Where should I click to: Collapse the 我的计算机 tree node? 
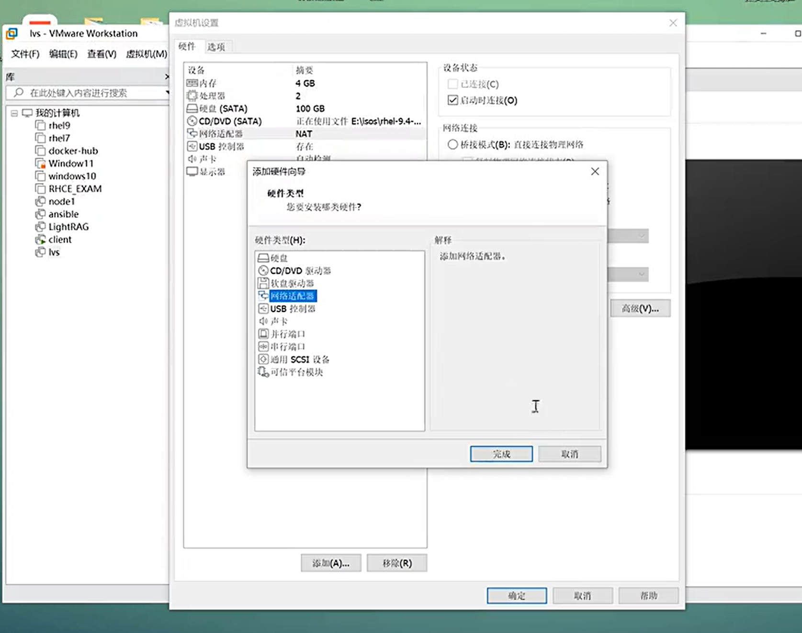point(14,113)
